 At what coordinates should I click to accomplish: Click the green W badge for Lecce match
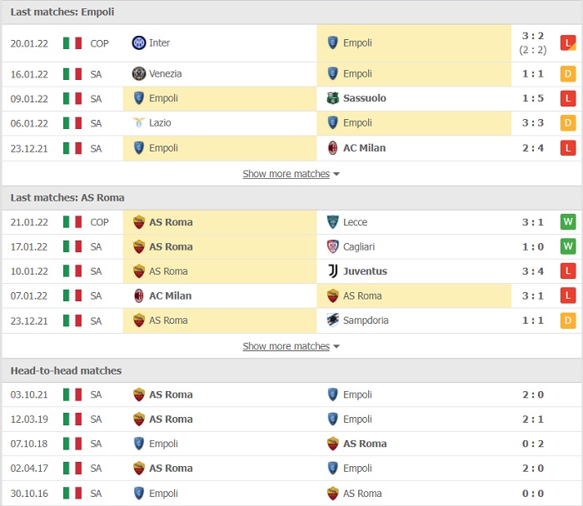pyautogui.click(x=568, y=222)
